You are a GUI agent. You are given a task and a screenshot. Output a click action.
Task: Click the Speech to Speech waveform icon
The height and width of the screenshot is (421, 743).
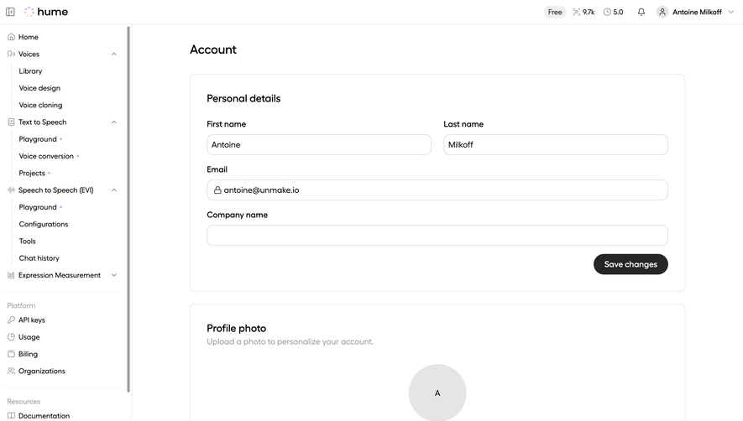coord(12,190)
